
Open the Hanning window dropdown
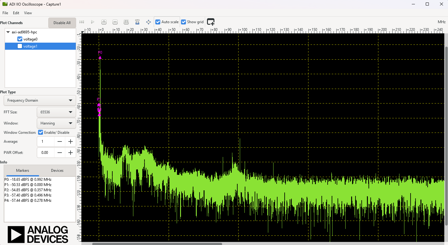tap(56, 123)
